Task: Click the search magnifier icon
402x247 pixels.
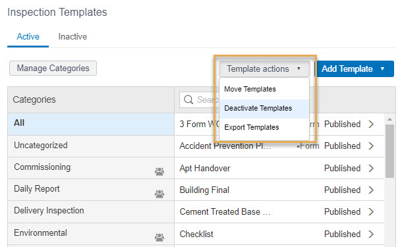Action: click(x=188, y=99)
